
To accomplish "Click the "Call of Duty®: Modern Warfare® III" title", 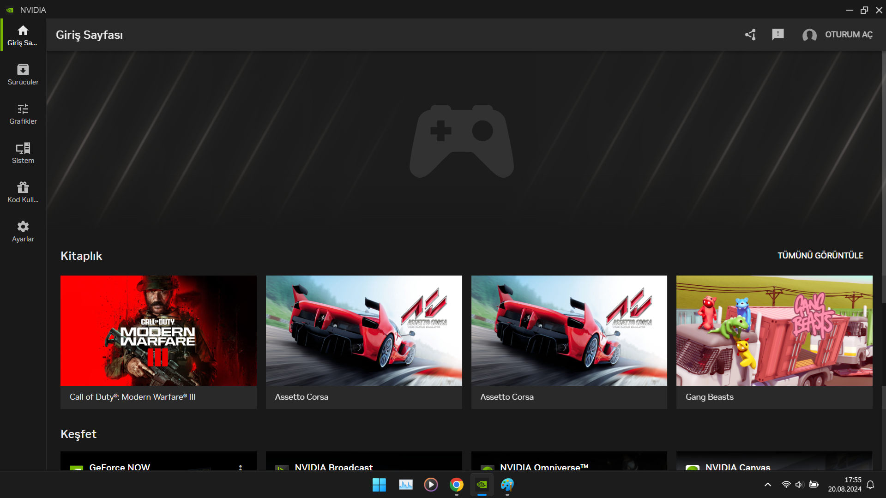I will coord(133,397).
